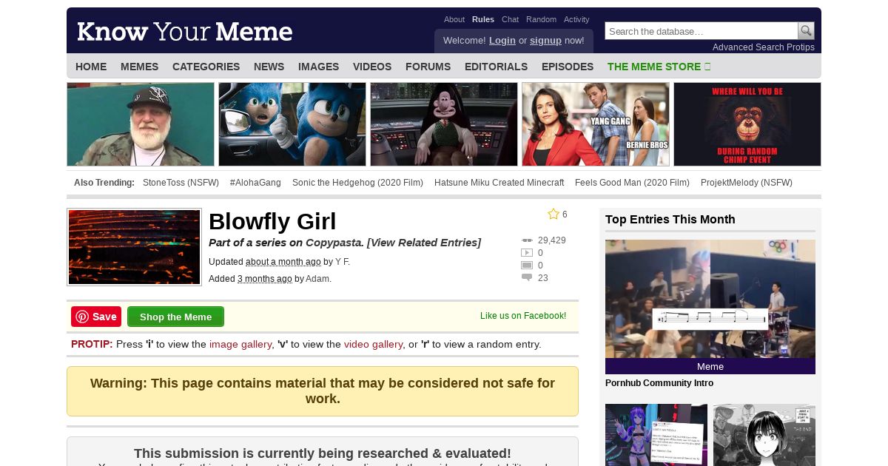888x466 pixels.
Task: Open the Wallace in cockpit thumbnail
Action: pyautogui.click(x=444, y=124)
